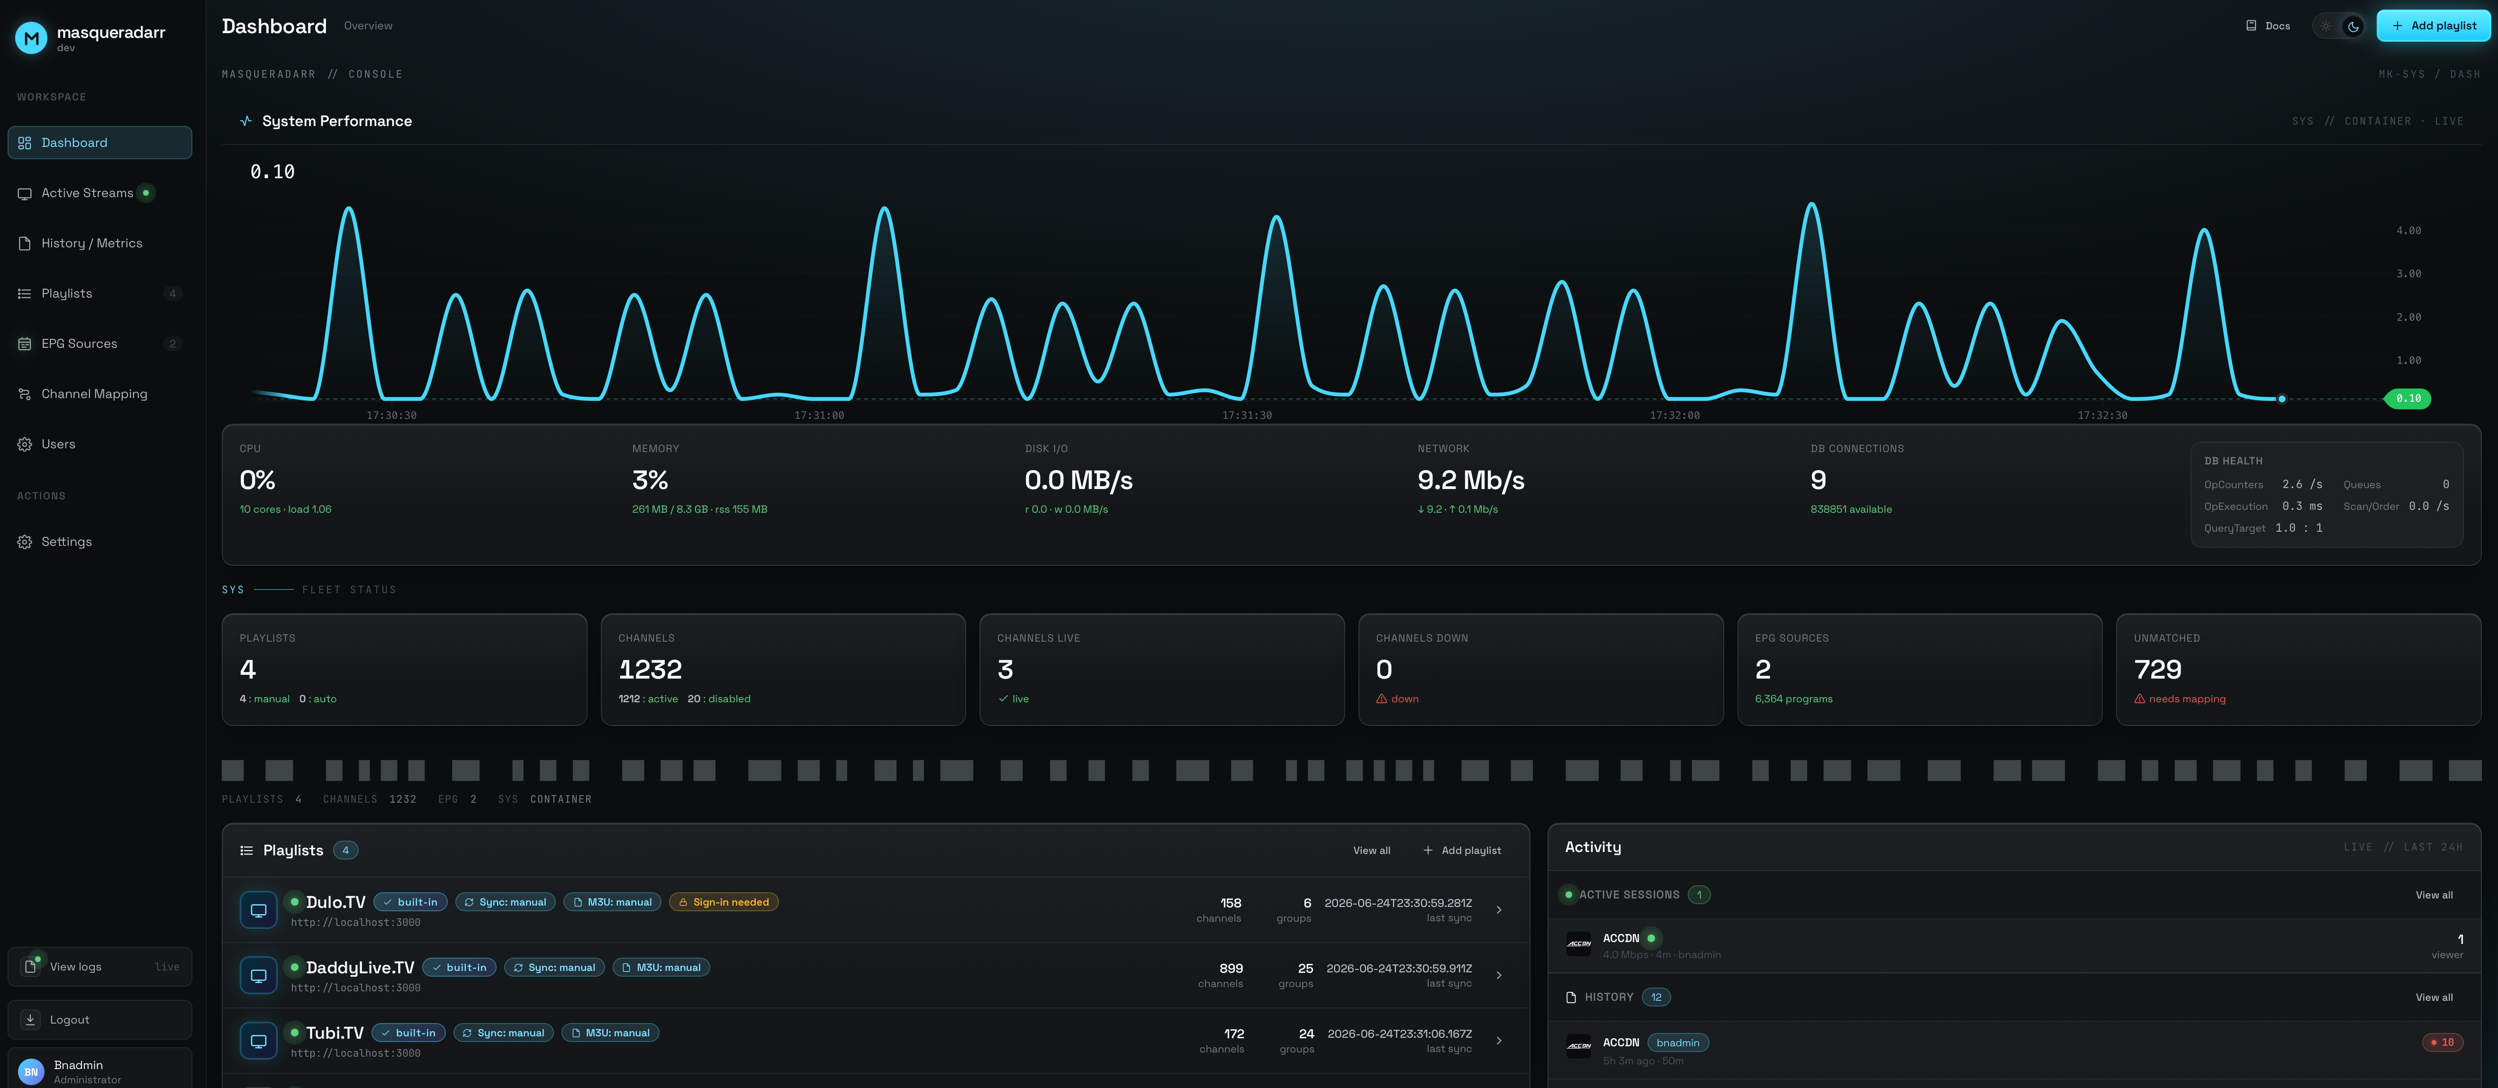Expand DaddyLive.TV row chevron
Screen dimensions: 2498x1088
point(1498,976)
